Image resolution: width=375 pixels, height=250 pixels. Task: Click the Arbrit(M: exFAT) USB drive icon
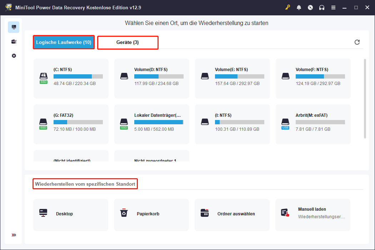(285, 124)
